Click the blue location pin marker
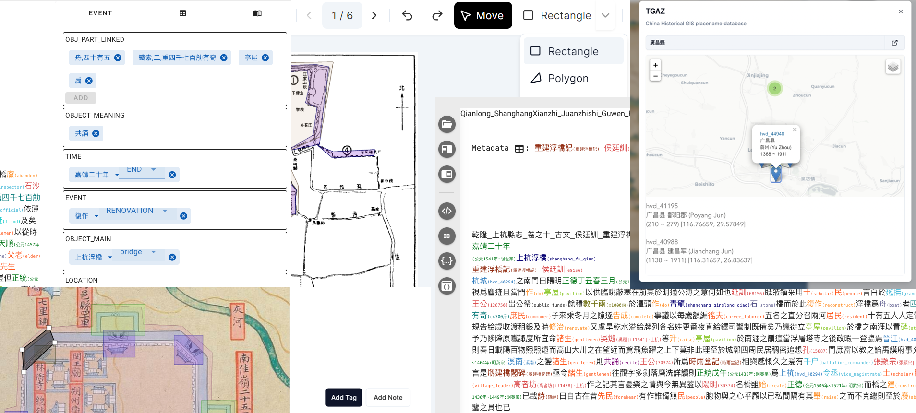This screenshot has height=413, width=916. coord(775,174)
